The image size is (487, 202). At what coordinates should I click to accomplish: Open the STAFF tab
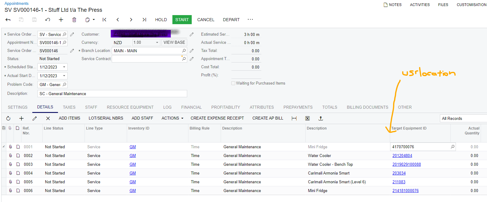tap(91, 107)
